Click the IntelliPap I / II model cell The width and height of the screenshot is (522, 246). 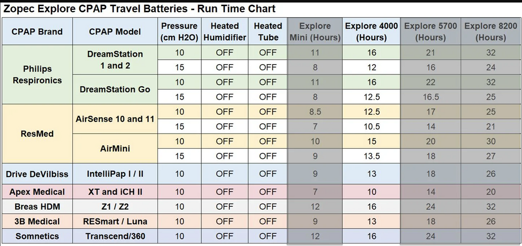point(115,174)
